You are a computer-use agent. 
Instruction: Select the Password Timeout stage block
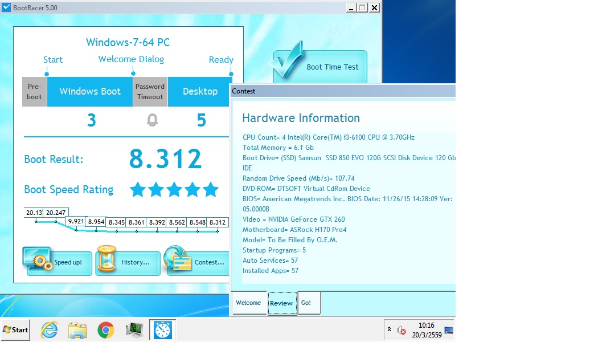pos(150,92)
